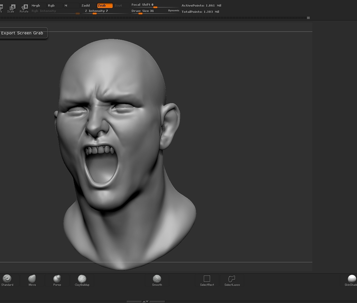Click the small square handle under top shelf
Viewport: 357px width, 303px height.
pyautogui.click(x=308, y=18)
